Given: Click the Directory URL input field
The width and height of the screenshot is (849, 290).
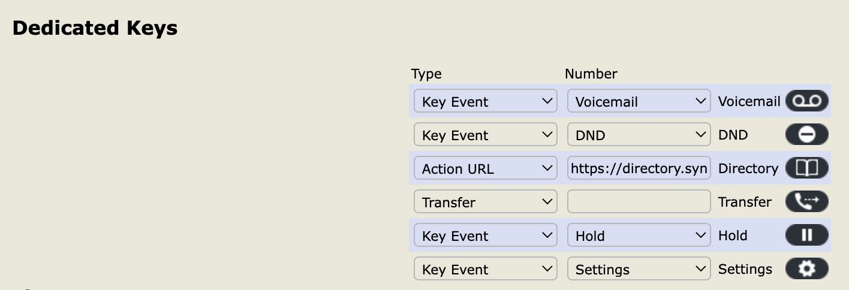Looking at the screenshot, I should (x=639, y=169).
